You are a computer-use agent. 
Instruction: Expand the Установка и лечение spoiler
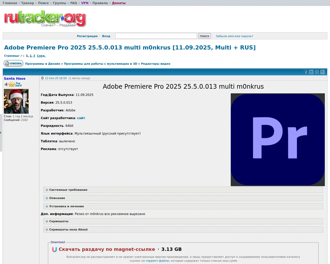coord(183,206)
